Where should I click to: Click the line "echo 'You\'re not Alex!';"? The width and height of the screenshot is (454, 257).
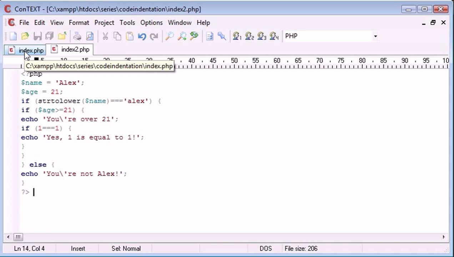[x=74, y=174]
